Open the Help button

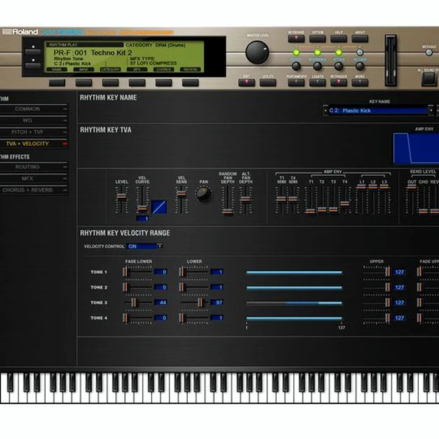pos(338,38)
